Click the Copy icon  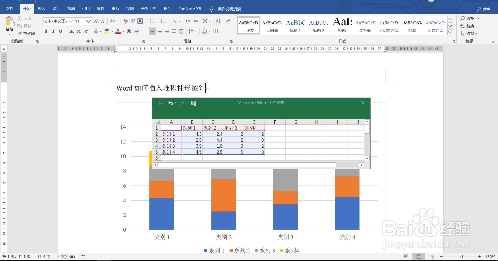coord(20,26)
